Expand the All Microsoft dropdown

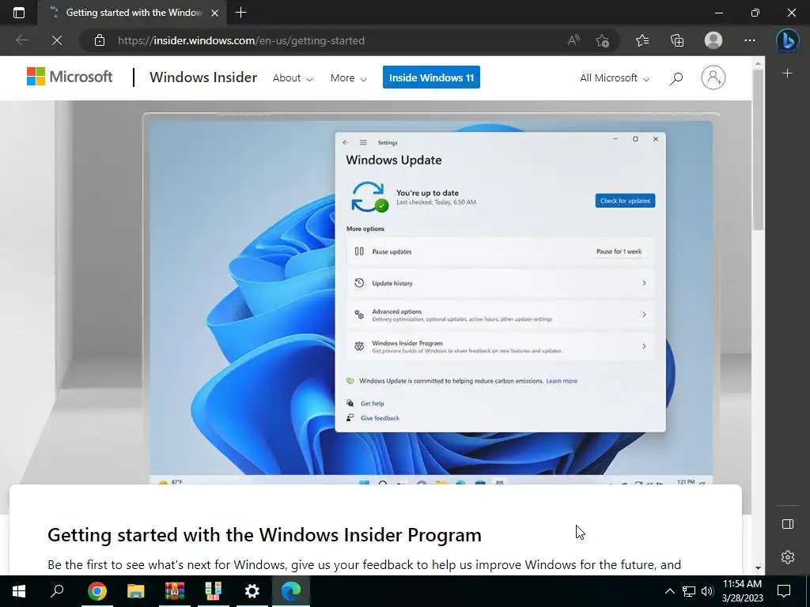pyautogui.click(x=614, y=78)
